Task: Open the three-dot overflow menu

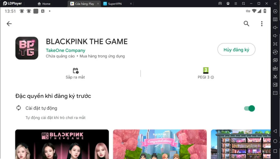Action: click(x=262, y=24)
